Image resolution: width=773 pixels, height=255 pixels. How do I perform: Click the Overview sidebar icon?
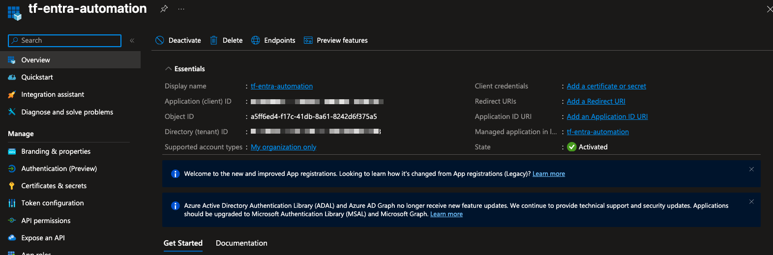12,60
